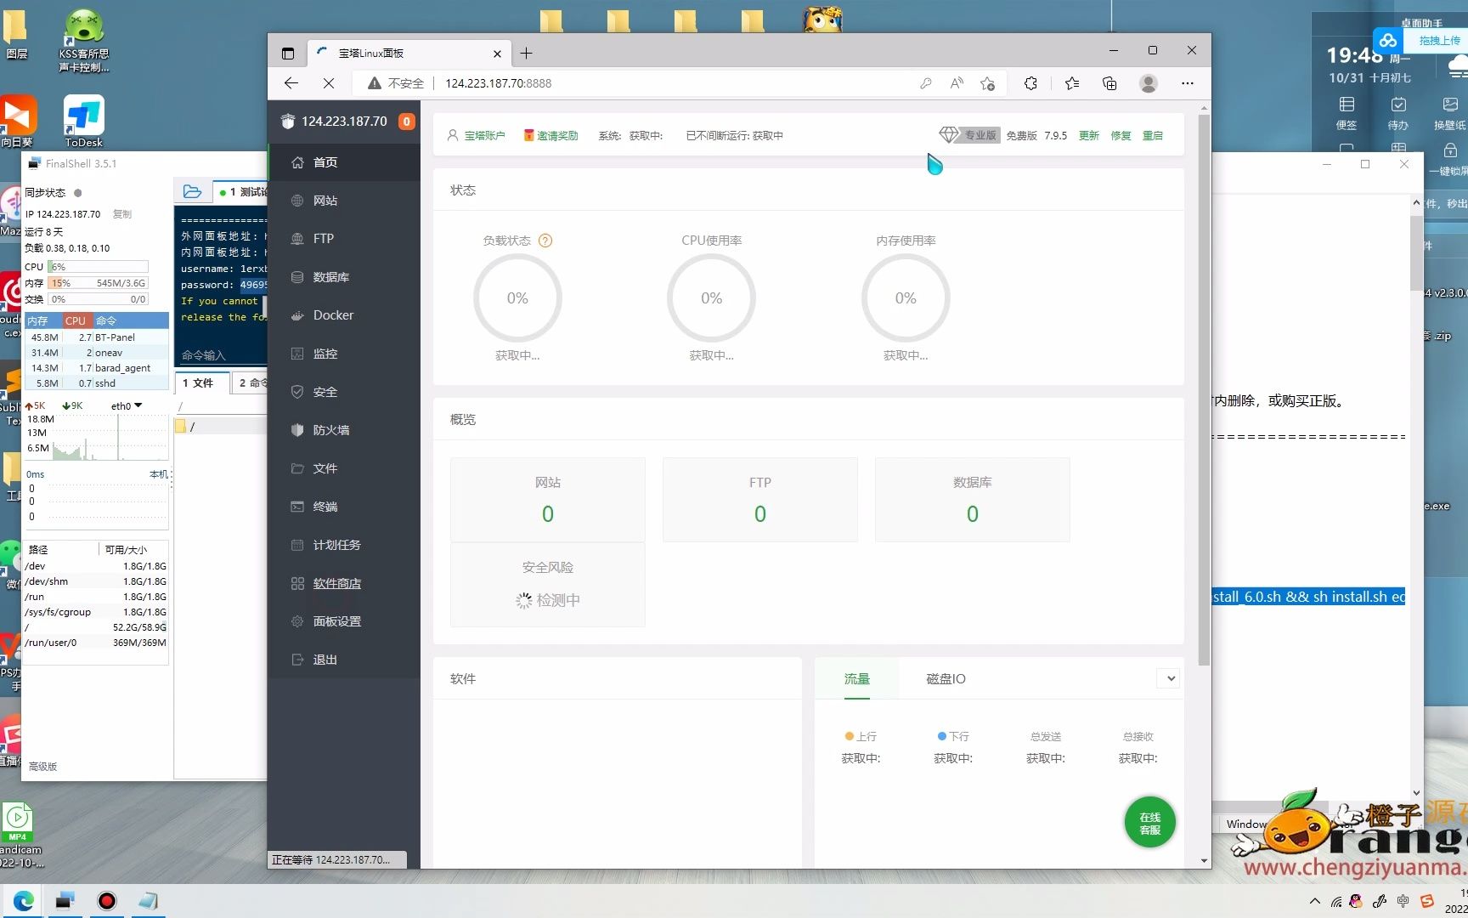Viewport: 1468px width, 918px height.
Task: Click the 专业版 diamond badge
Action: point(968,135)
